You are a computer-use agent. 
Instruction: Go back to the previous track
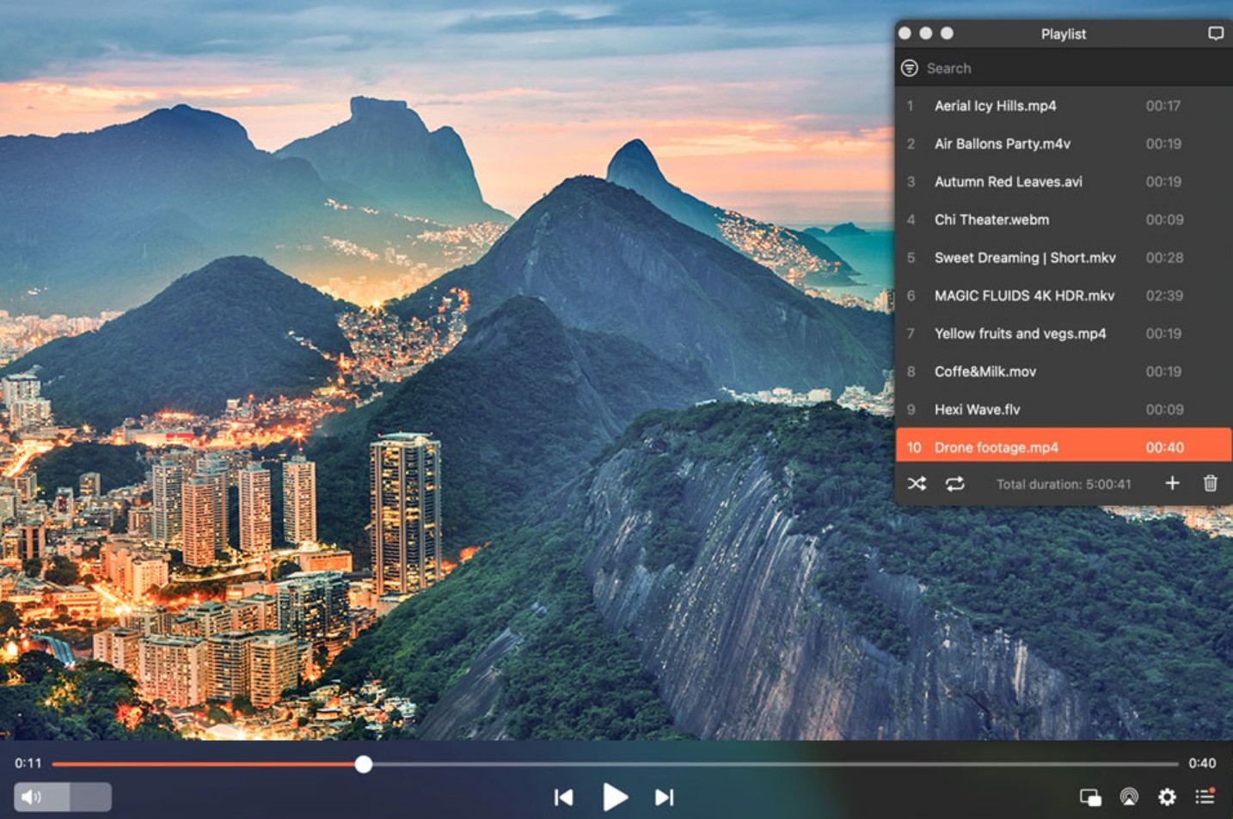pos(564,797)
